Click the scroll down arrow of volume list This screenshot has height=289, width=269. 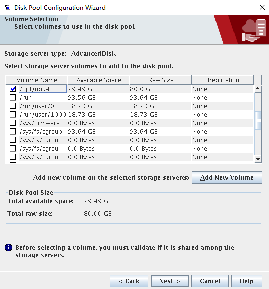pos(258,159)
